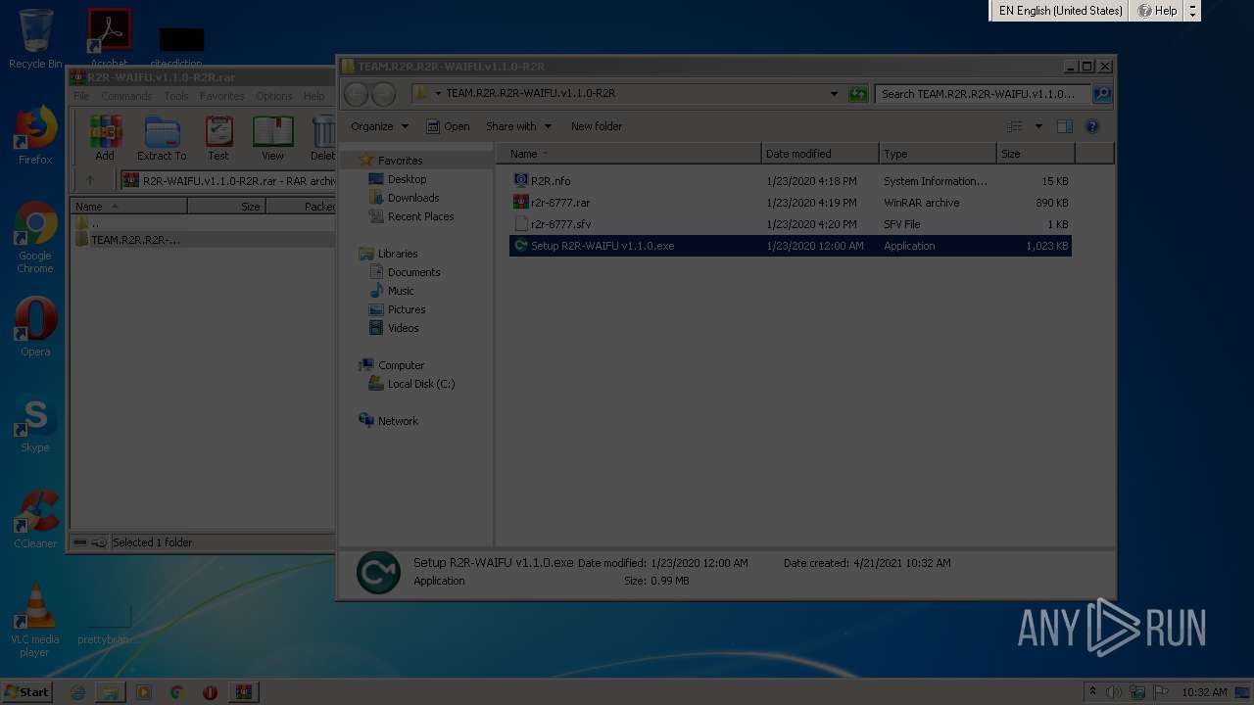Screen dimensions: 1254x705
Task: Click the Opera icon on the taskbar
Action: coord(210,692)
